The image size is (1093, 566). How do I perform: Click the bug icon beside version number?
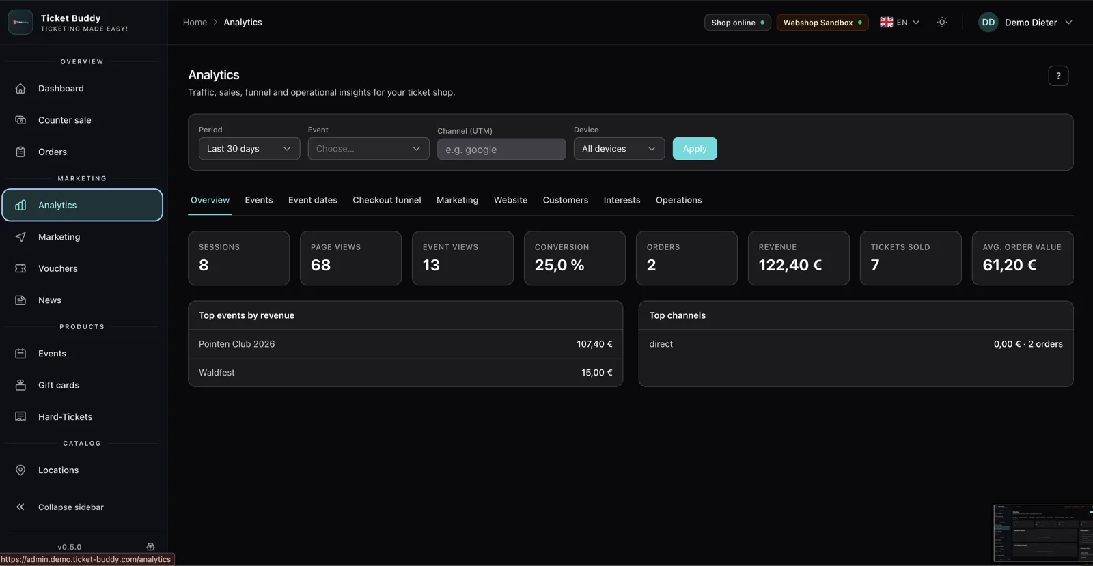pyautogui.click(x=150, y=547)
